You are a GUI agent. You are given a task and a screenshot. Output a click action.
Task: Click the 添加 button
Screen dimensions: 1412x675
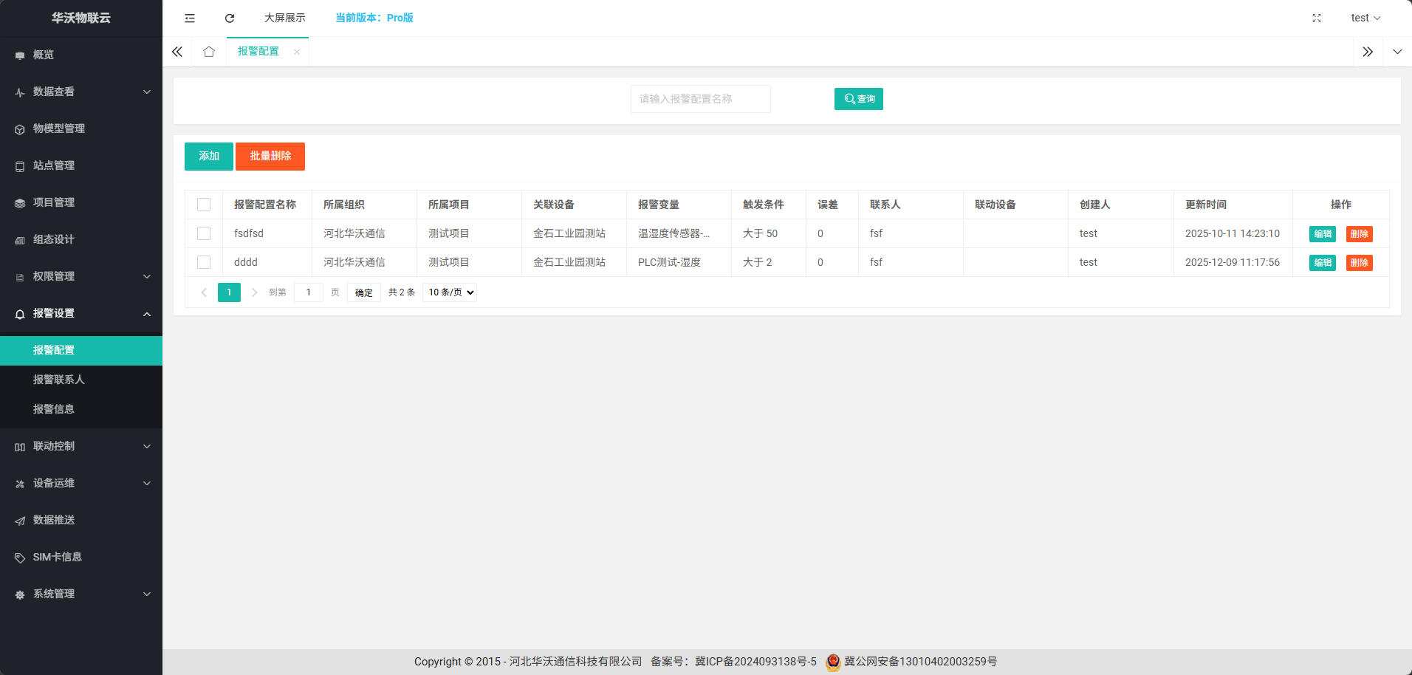[209, 157]
